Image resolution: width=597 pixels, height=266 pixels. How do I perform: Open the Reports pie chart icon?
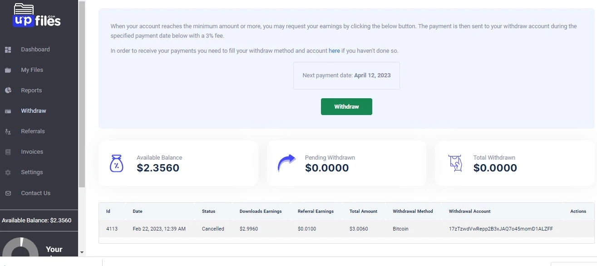pos(8,90)
